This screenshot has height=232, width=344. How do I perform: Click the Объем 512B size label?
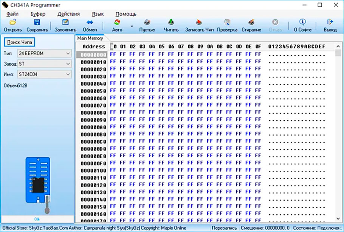tap(15, 85)
